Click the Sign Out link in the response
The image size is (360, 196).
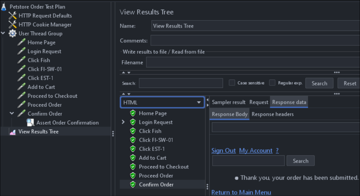(x=224, y=151)
